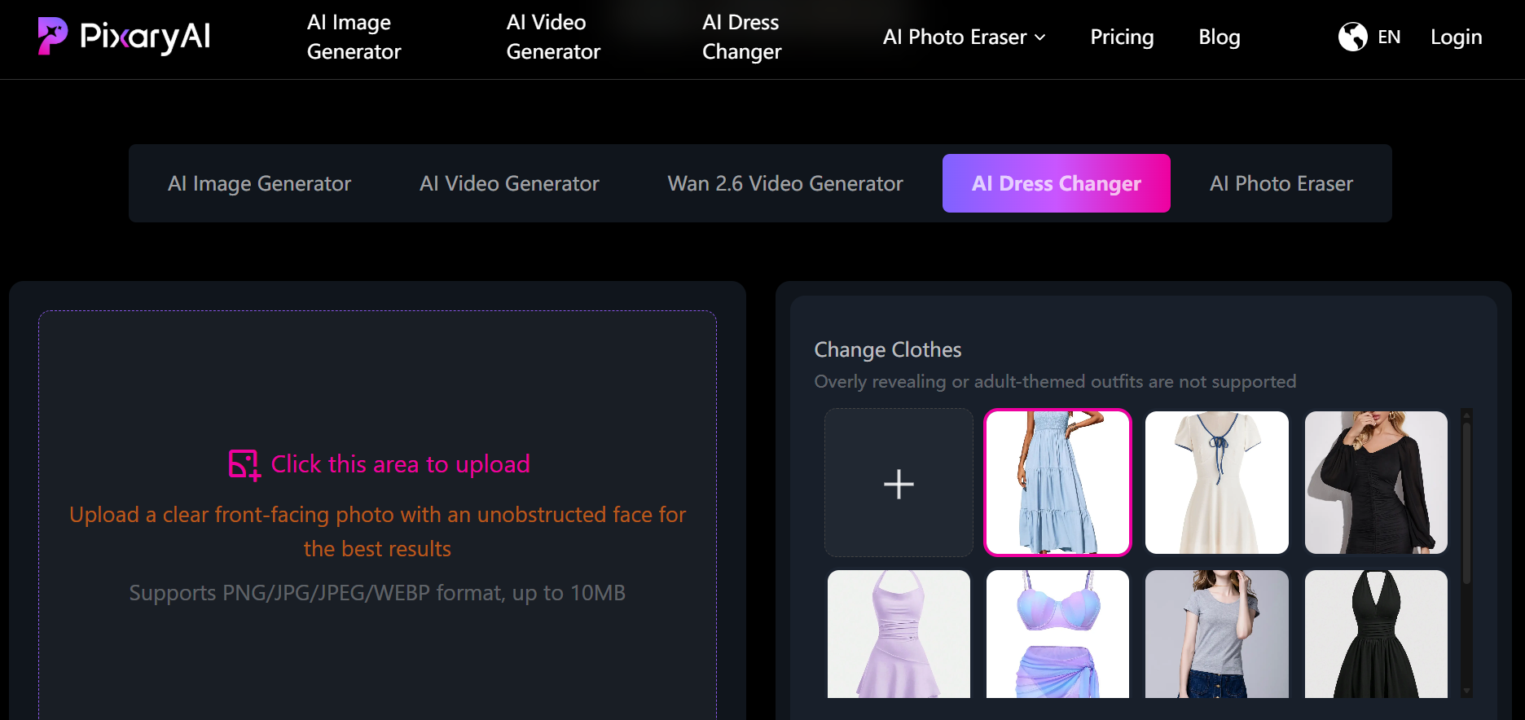The width and height of the screenshot is (1525, 720).
Task: Select the AI Dress Changer tab
Action: pos(1057,183)
